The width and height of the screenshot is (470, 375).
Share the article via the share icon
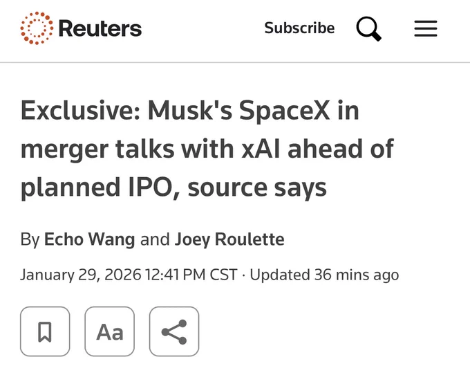pyautogui.click(x=174, y=331)
